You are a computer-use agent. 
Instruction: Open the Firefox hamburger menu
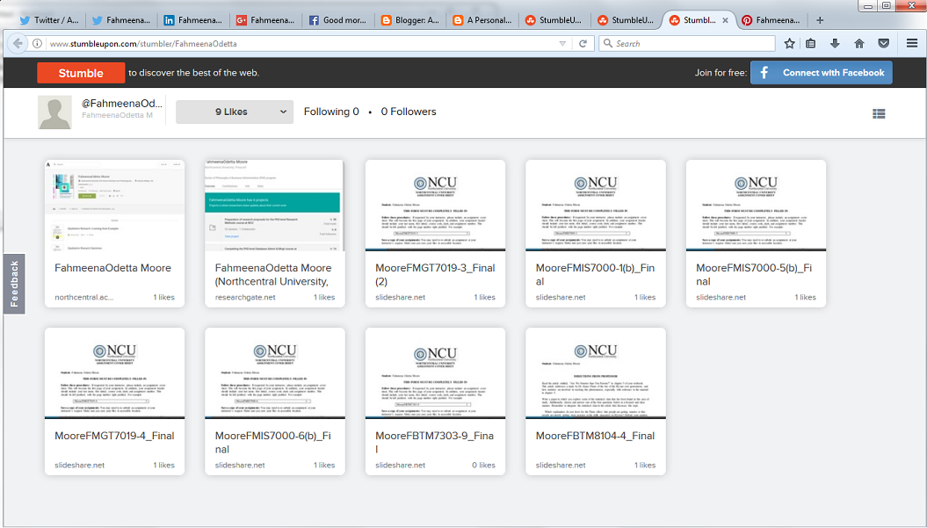[912, 43]
